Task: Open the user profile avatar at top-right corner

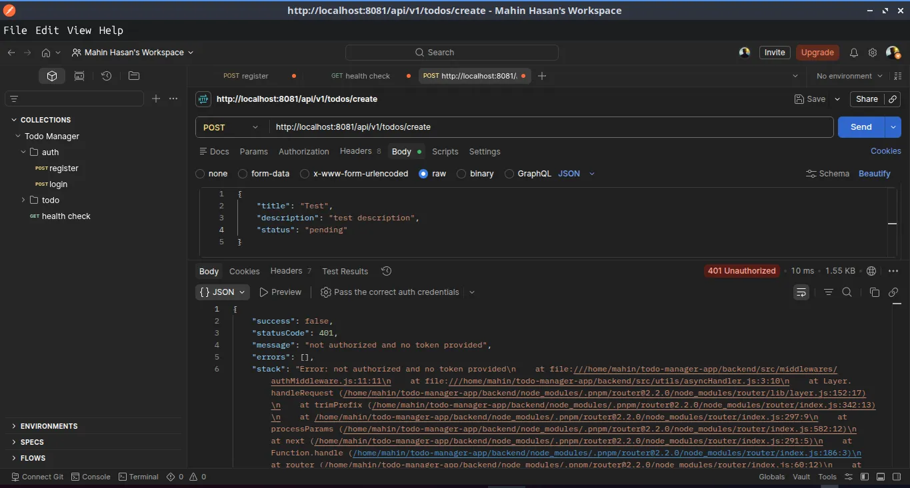Action: tap(893, 53)
